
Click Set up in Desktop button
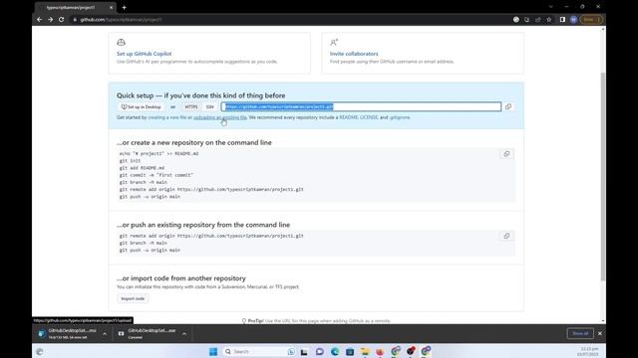click(x=142, y=106)
